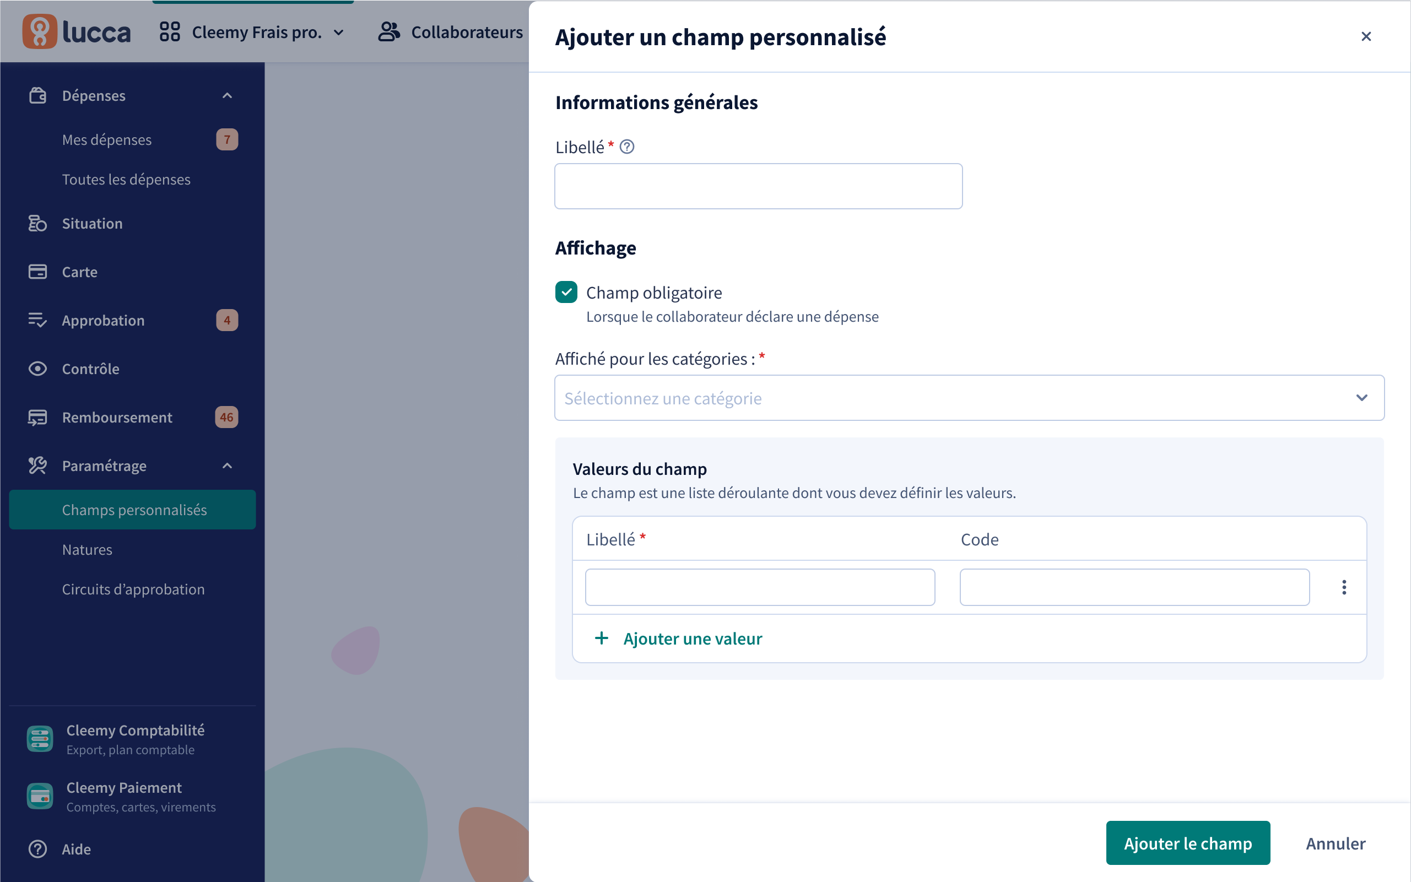Screen dimensions: 1411x882
Task: Click the Carte card icon
Action: coord(38,272)
